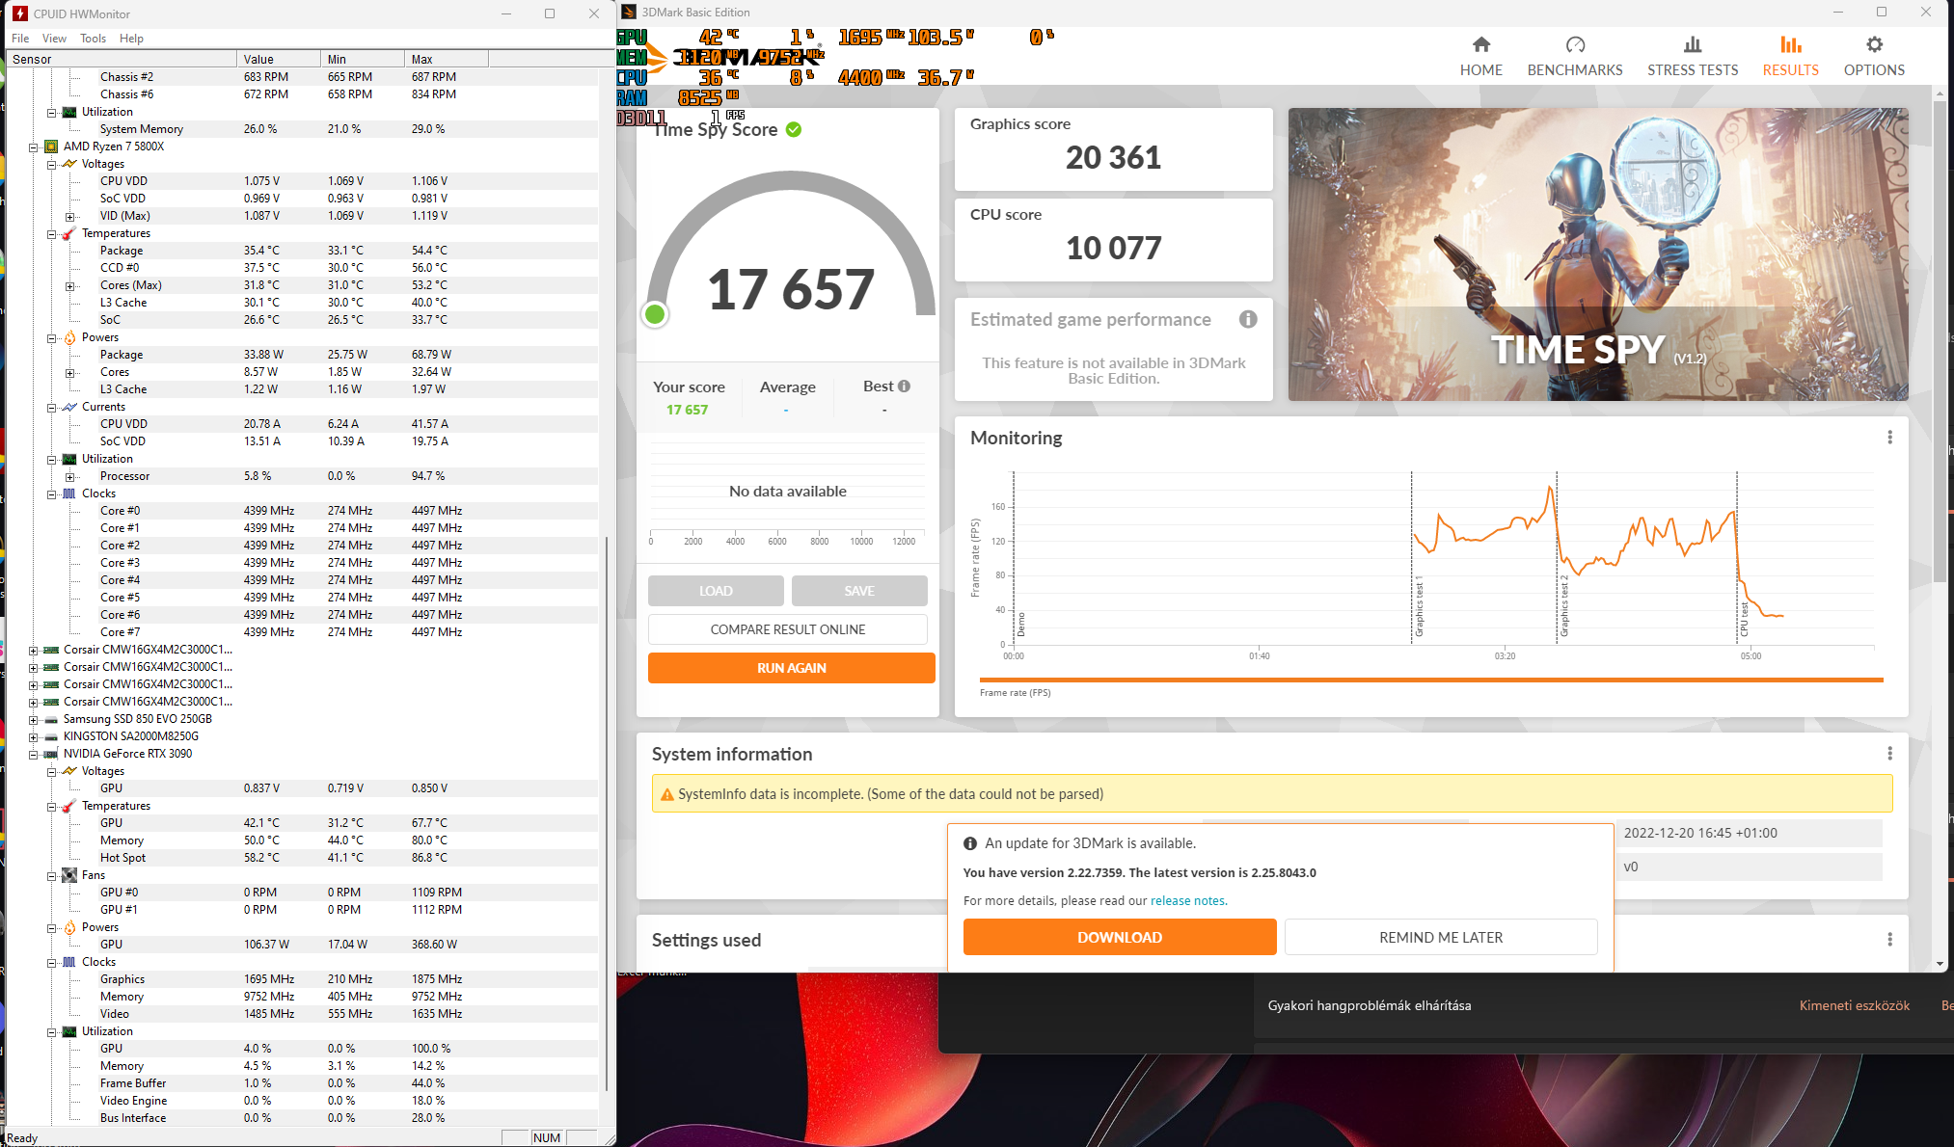Click the SAVE button in 3DMark
This screenshot has width=1954, height=1147.
pos(859,591)
